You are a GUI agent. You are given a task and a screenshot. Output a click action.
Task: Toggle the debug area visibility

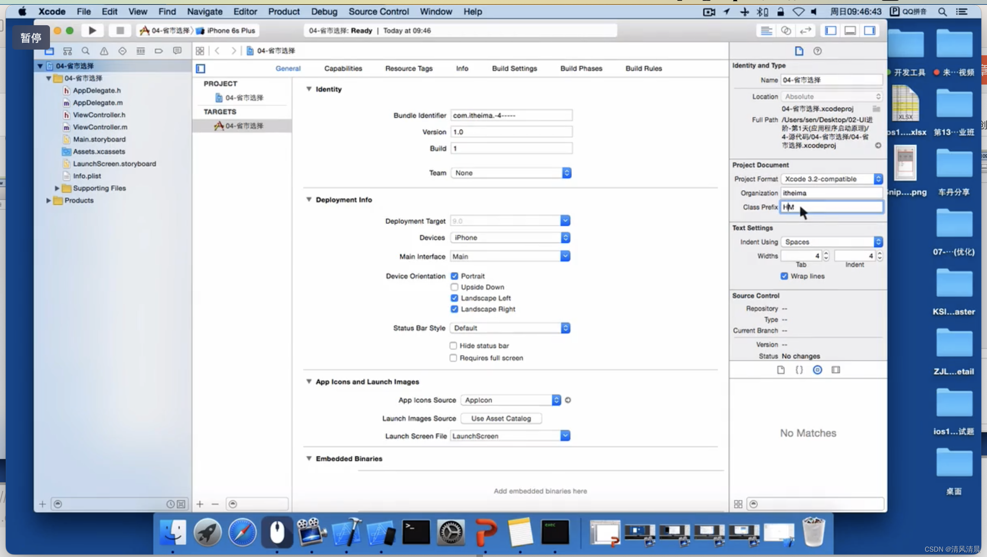point(850,30)
